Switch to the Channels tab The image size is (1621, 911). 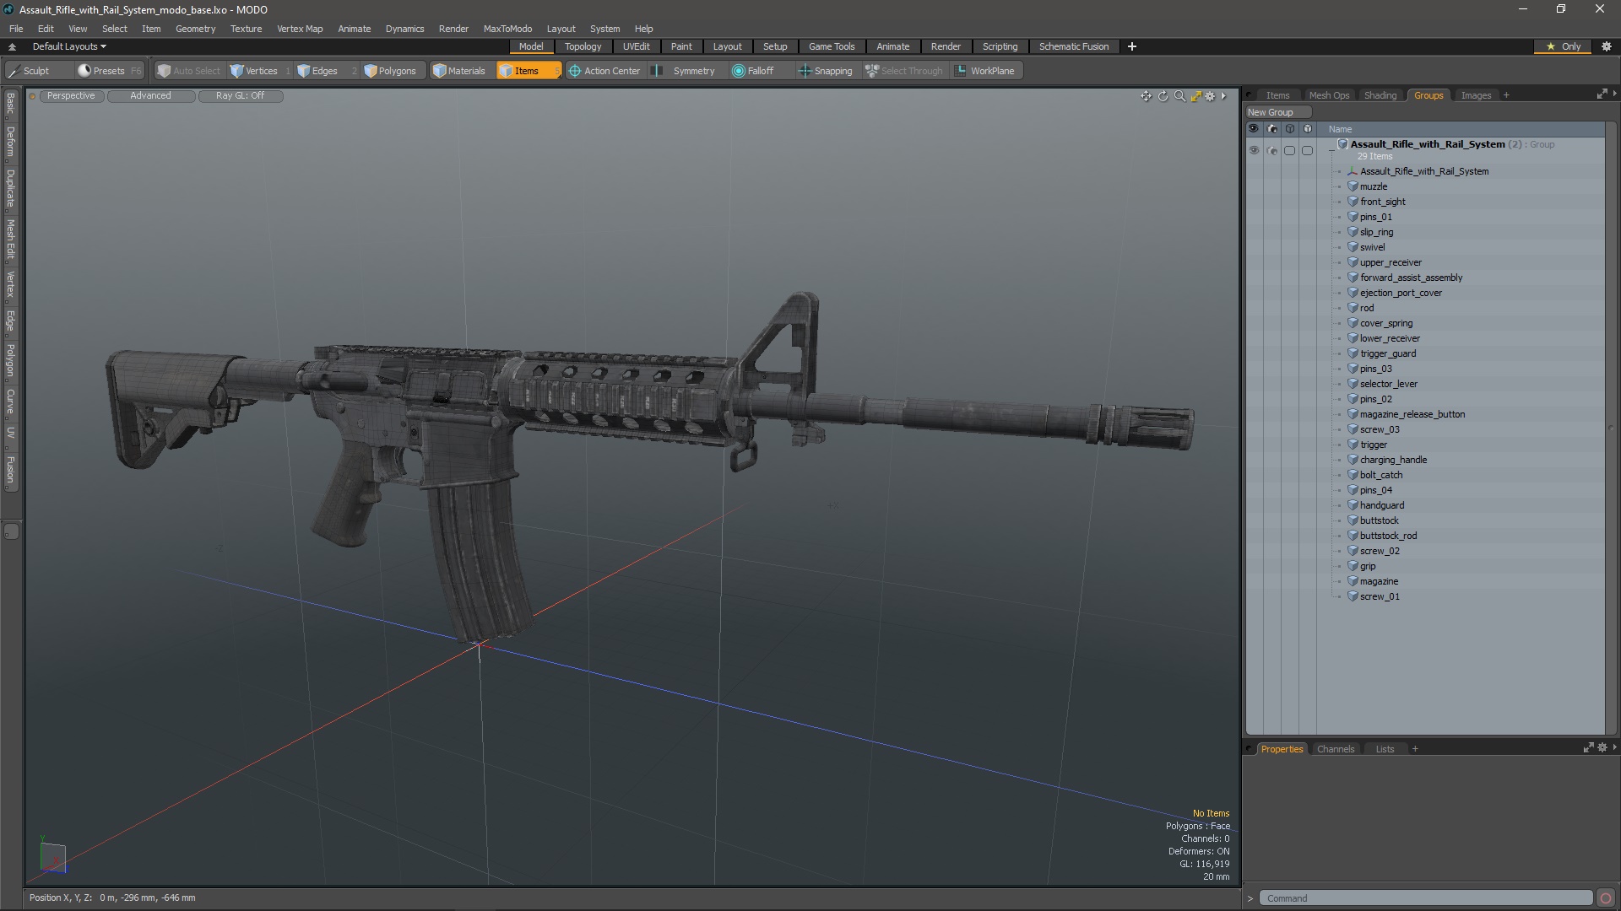[1335, 749]
